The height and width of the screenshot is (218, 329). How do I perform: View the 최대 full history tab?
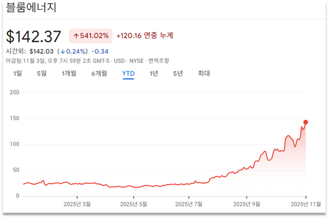(x=204, y=73)
